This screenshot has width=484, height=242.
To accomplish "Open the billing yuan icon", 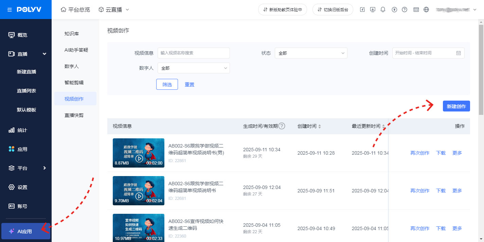I will [394, 10].
